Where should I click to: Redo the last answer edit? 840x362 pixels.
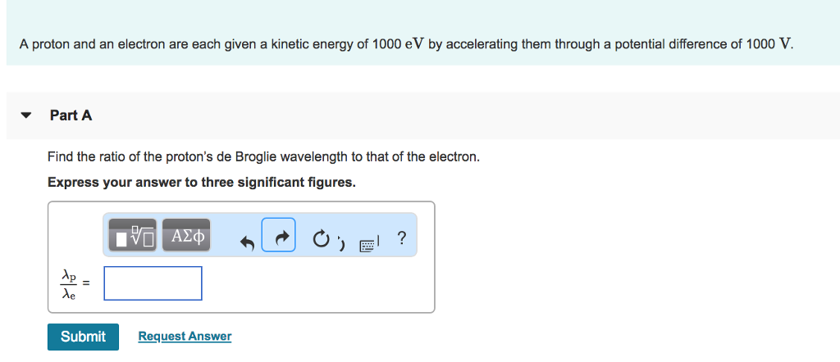pyautogui.click(x=279, y=238)
